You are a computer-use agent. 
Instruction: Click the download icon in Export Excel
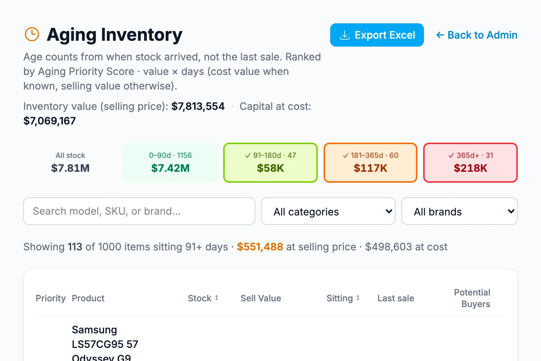(344, 35)
